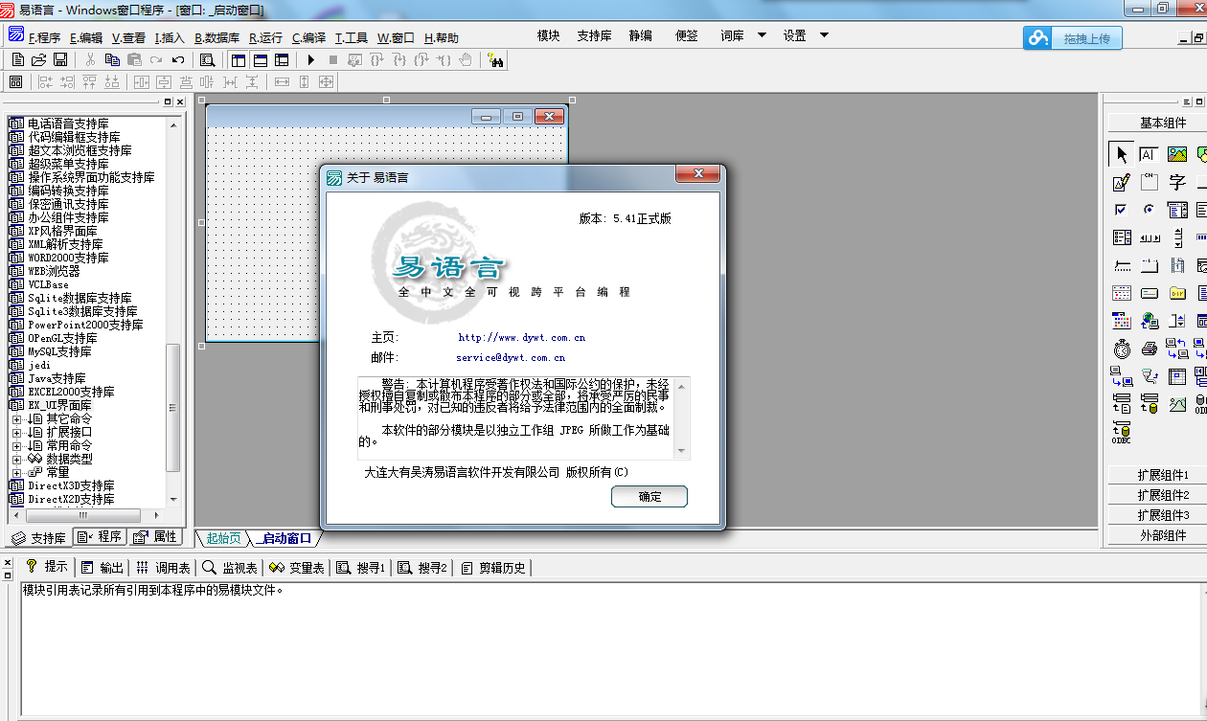This screenshot has height=721, width=1207.
Task: Select MySQL支持库 in the library list
Action: point(59,351)
